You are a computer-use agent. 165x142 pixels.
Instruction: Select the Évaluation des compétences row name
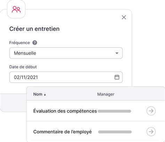(65, 111)
